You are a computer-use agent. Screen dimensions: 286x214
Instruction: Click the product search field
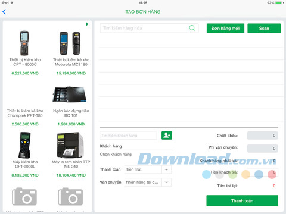click(x=149, y=28)
